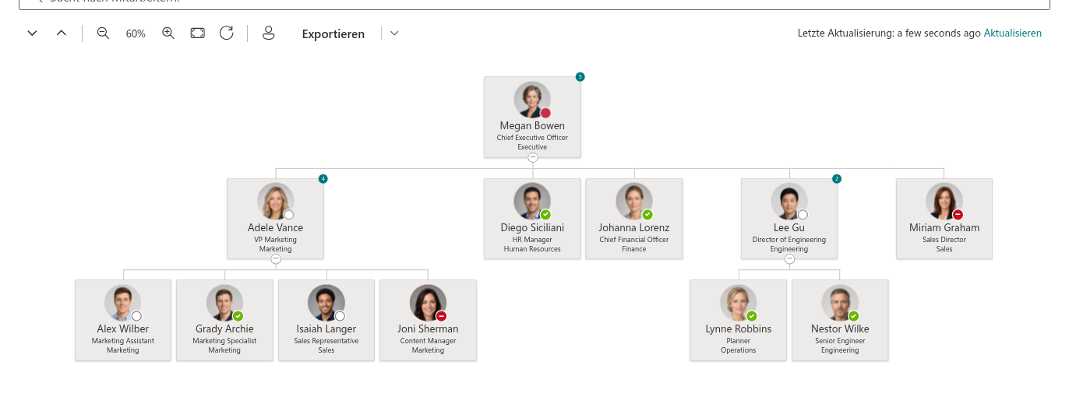Select the Lee Gu name text
Screen dimensions: 1069x397
coord(789,228)
